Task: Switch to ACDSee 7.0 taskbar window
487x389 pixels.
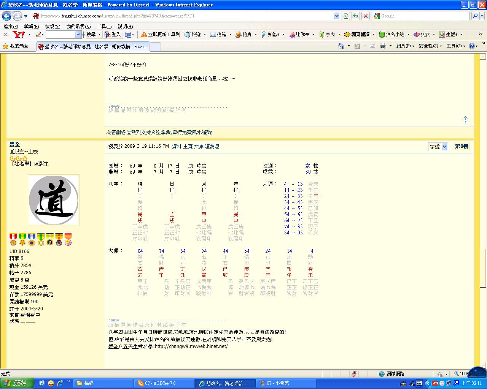Action: pyautogui.click(x=164, y=383)
